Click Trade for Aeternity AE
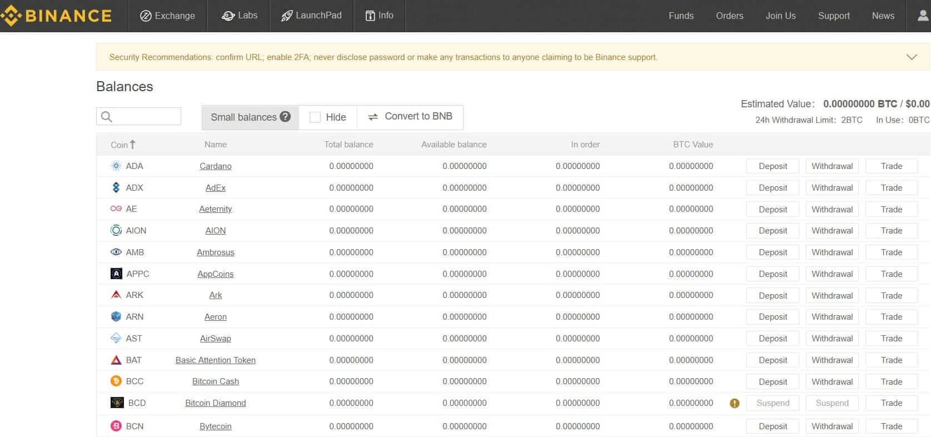Viewport: 931px width, 437px height. (x=892, y=209)
